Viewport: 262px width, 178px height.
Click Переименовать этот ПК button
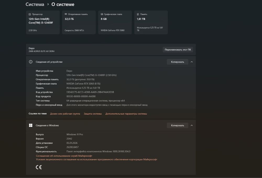178,49
